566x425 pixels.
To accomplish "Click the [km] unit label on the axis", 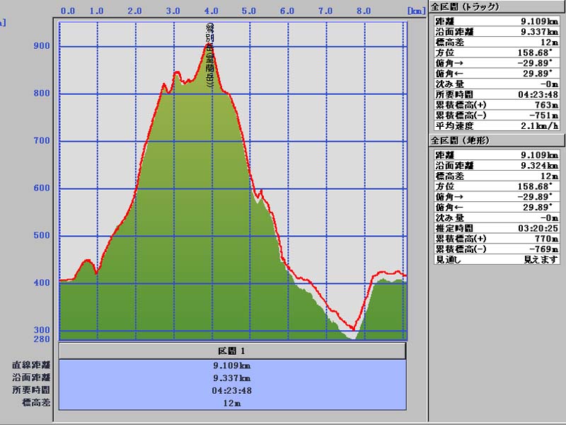I will pos(415,11).
